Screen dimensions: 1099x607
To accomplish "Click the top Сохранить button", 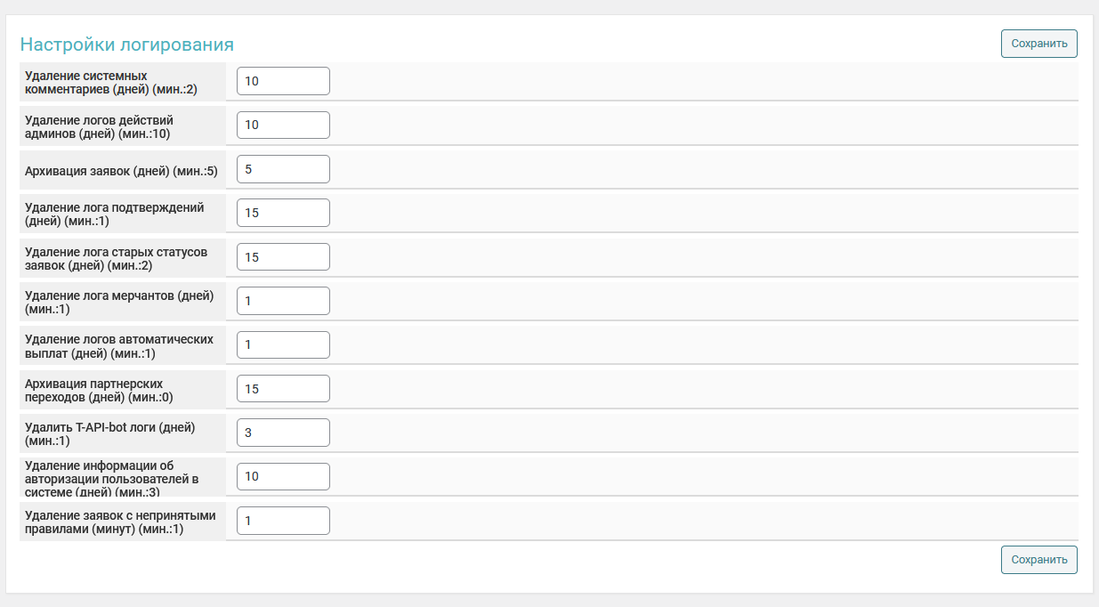I will [x=1038, y=44].
